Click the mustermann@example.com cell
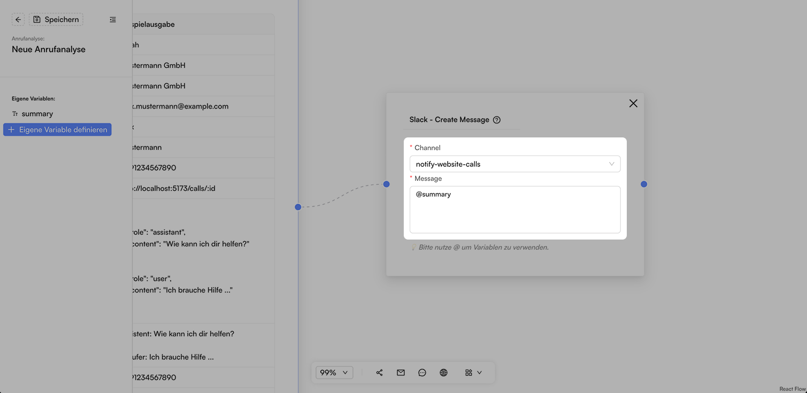This screenshot has width=807, height=393. 203,106
